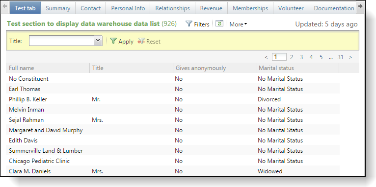Select the Memberships tab
This screenshot has height=187, width=376.
pos(250,8)
